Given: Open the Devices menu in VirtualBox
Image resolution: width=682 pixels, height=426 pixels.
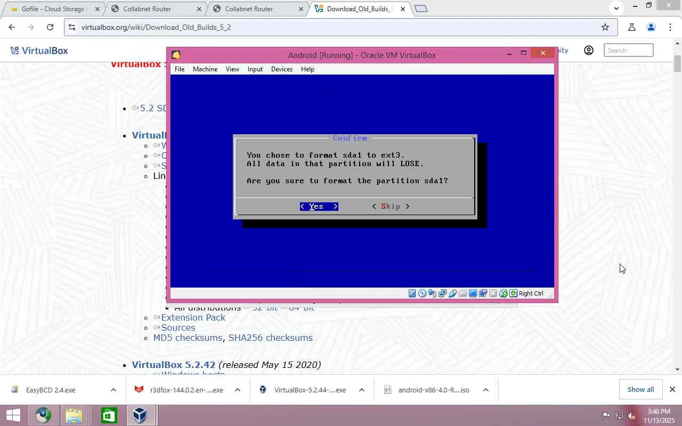Looking at the screenshot, I should tap(282, 69).
